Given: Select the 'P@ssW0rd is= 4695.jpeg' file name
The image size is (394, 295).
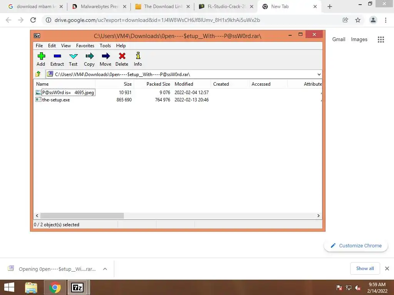Looking at the screenshot, I should [68, 93].
